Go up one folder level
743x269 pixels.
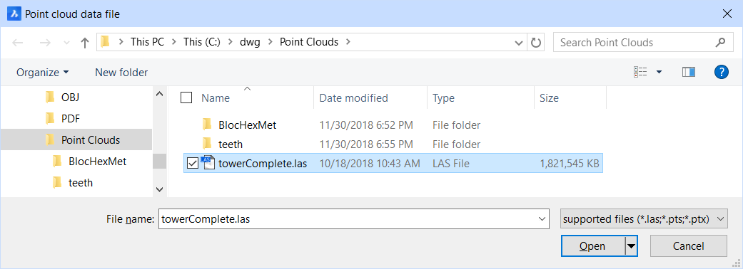pos(85,43)
